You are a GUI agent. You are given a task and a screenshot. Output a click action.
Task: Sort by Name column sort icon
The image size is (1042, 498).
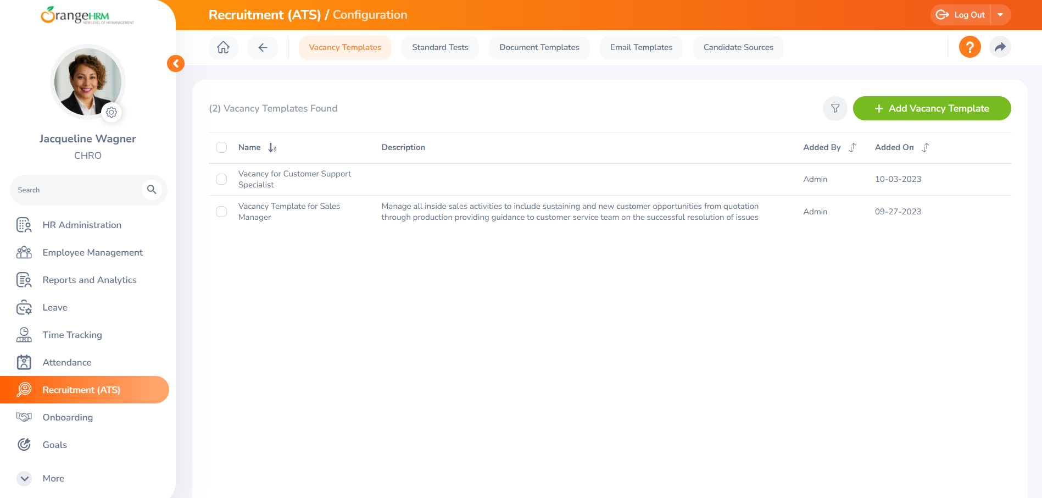[272, 148]
